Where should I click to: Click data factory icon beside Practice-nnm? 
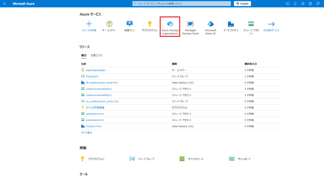click(83, 126)
